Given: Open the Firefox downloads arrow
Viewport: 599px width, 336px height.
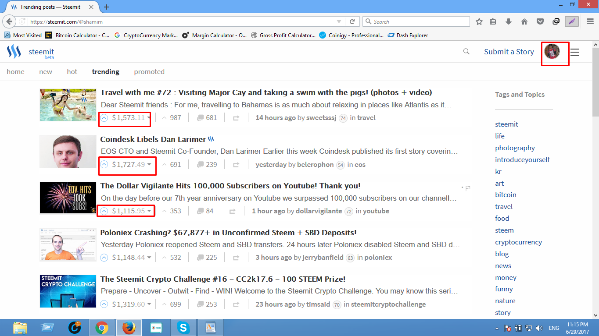Looking at the screenshot, I should pos(509,21).
